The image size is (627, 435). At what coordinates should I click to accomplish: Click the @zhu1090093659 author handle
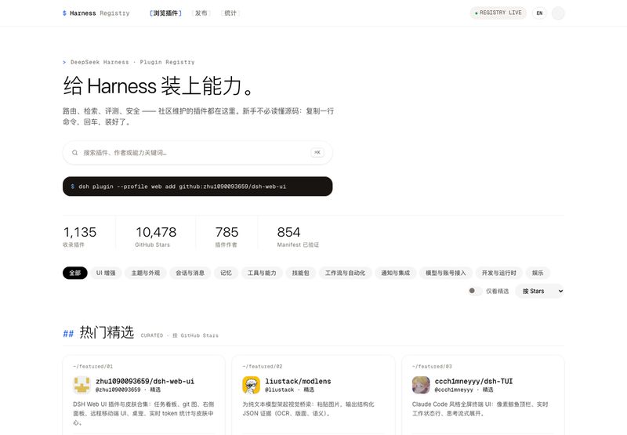point(118,390)
